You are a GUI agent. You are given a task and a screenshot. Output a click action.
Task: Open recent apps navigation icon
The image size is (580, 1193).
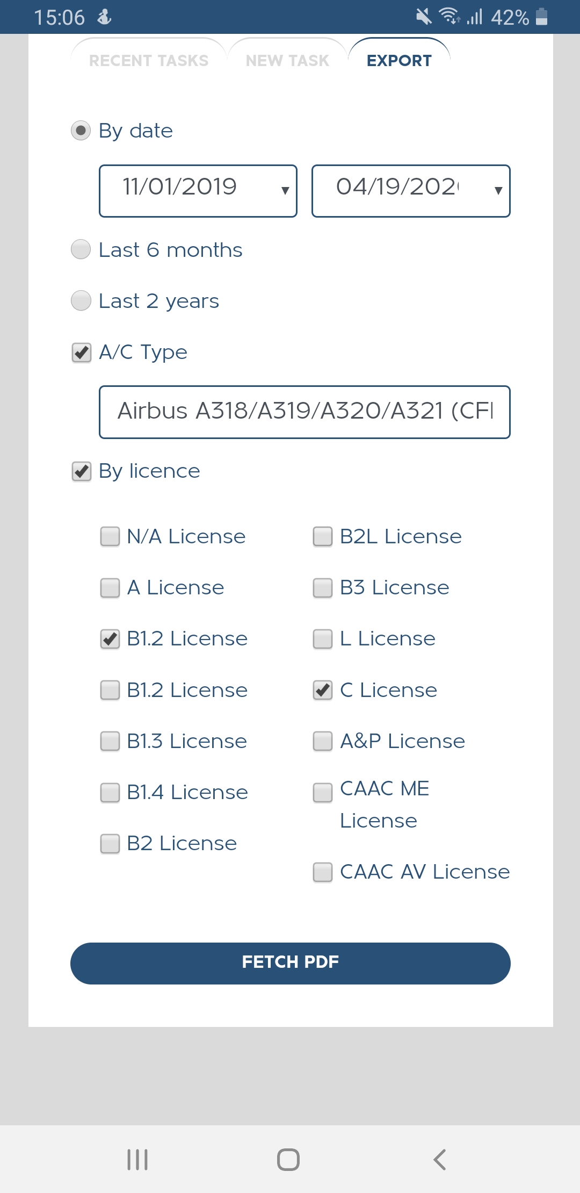coord(137,1159)
